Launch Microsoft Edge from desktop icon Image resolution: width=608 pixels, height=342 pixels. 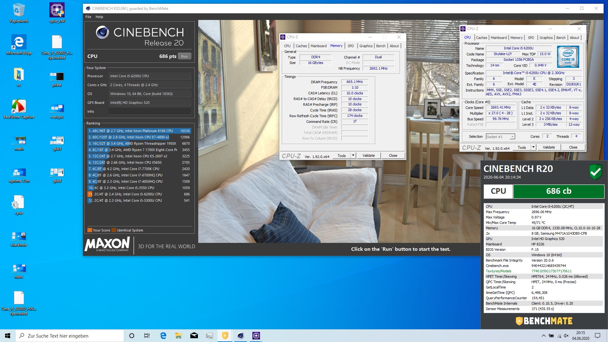(x=19, y=45)
